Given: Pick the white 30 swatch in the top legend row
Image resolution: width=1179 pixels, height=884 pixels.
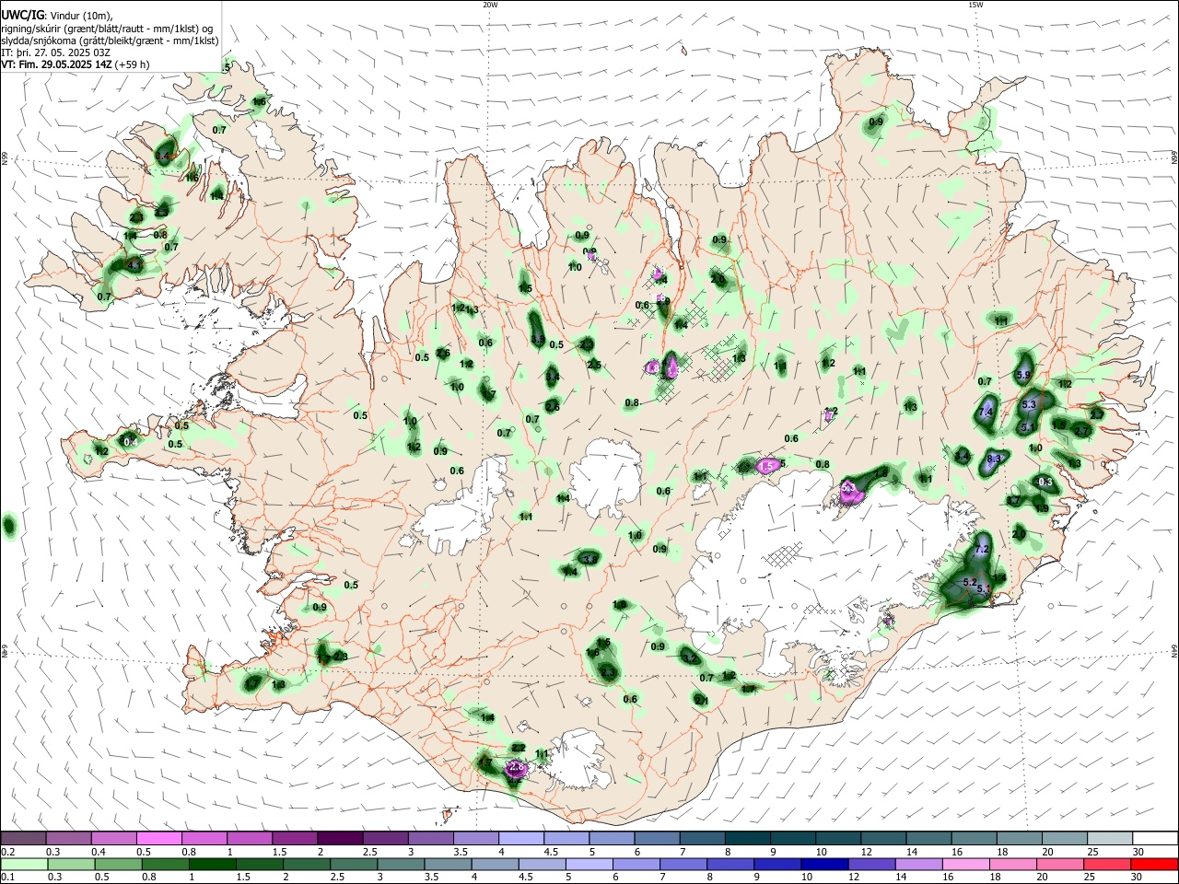Looking at the screenshot, I should [x=1155, y=838].
